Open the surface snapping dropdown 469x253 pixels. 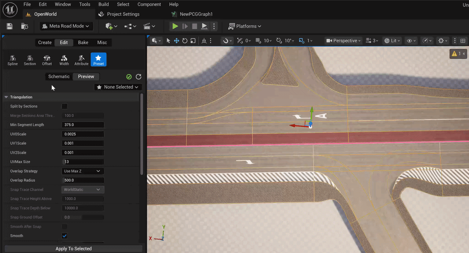(x=226, y=41)
